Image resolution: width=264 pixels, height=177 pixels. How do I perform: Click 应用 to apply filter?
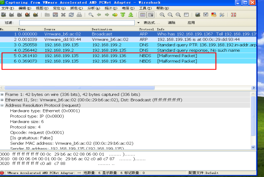pyautogui.click(x=191, y=23)
